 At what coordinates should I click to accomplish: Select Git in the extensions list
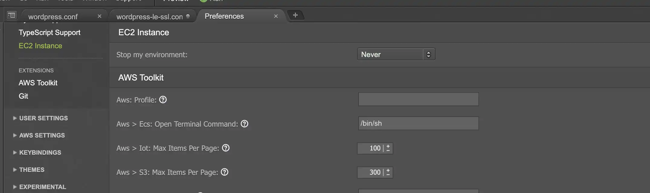tap(23, 96)
